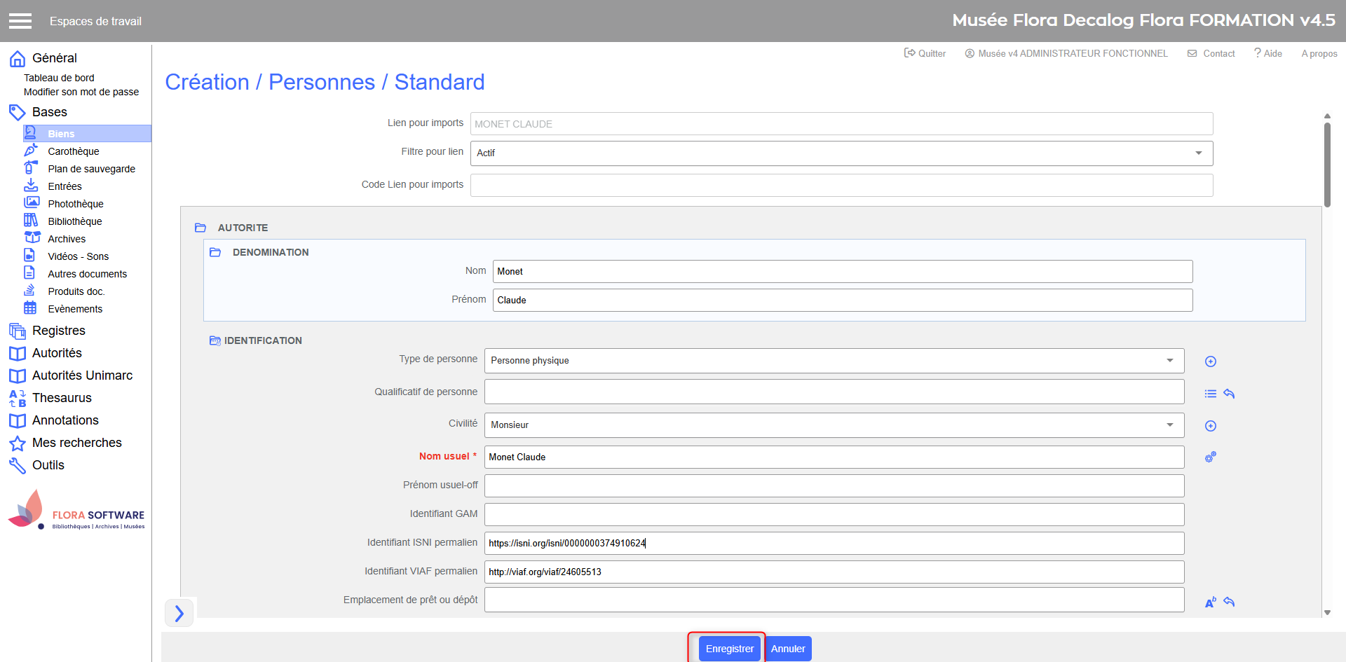Click the text icon beside Emplacement de prêt
1346x662 pixels.
tap(1210, 602)
